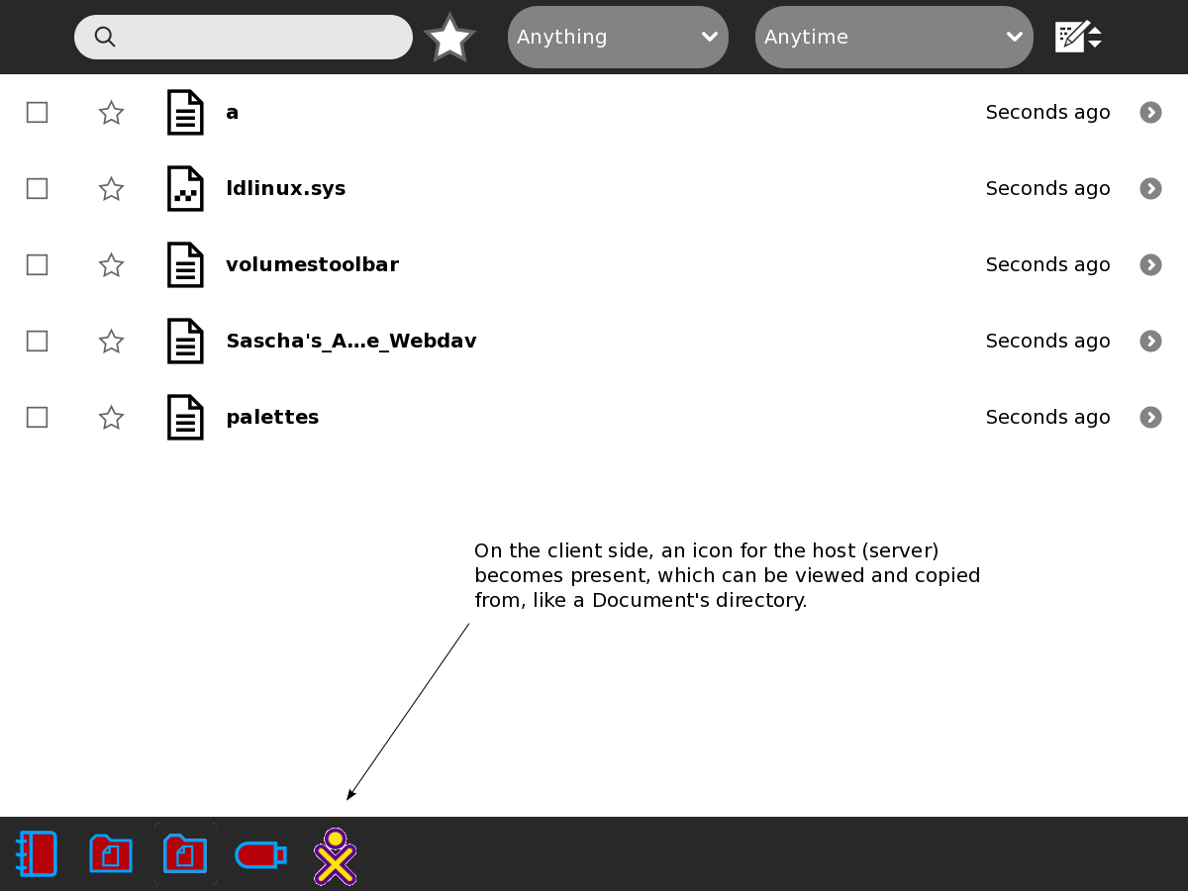
Task: Open the Anytime date filter dropdown
Action: [x=894, y=38]
